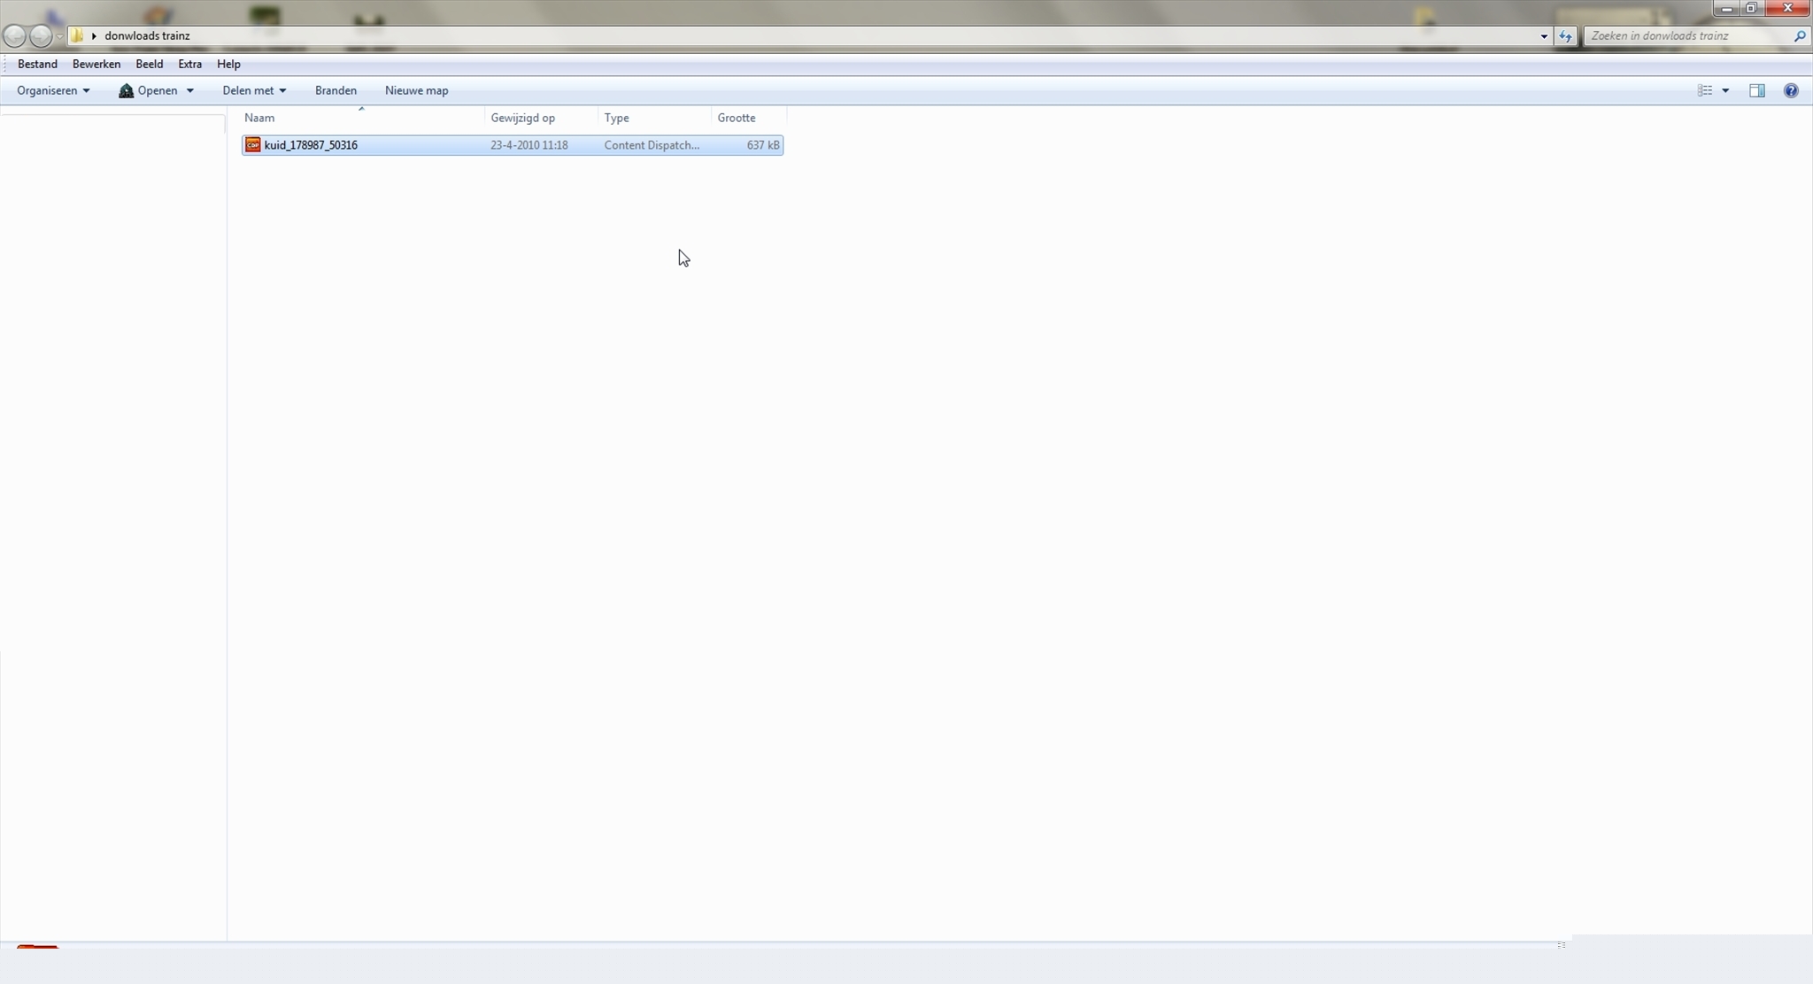Close the Explorer window
The width and height of the screenshot is (1813, 984).
coord(1787,9)
